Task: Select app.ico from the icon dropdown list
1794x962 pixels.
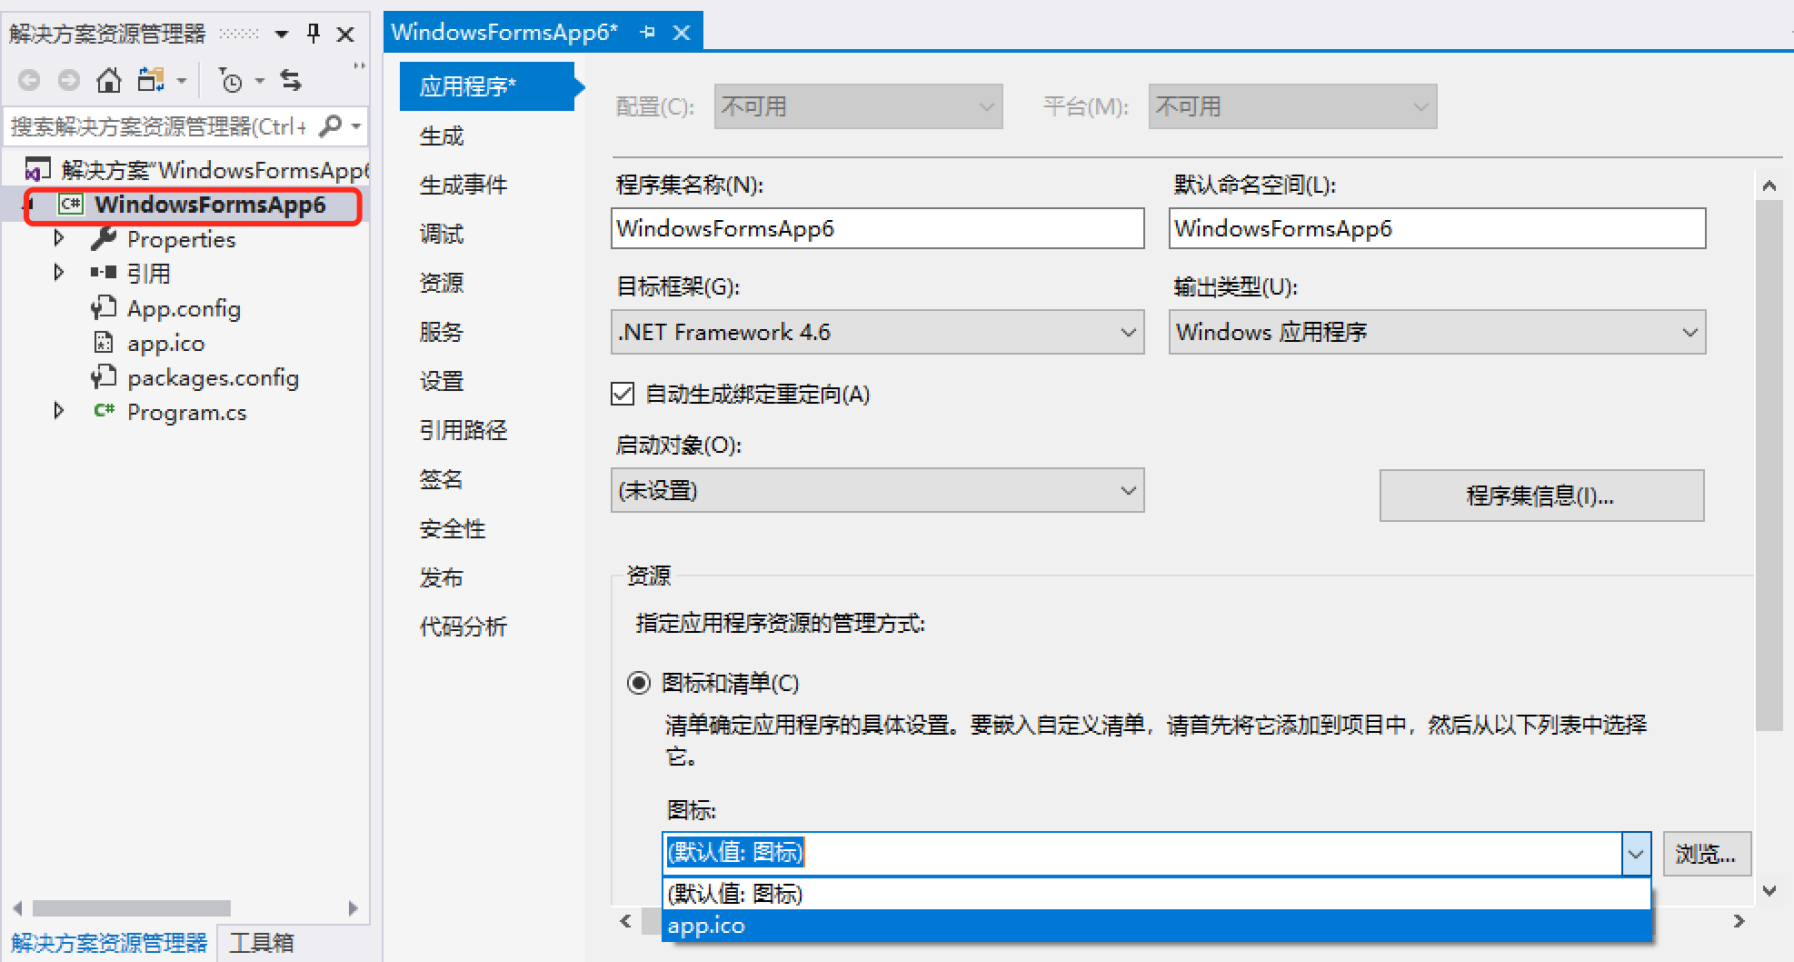Action: pyautogui.click(x=1157, y=926)
